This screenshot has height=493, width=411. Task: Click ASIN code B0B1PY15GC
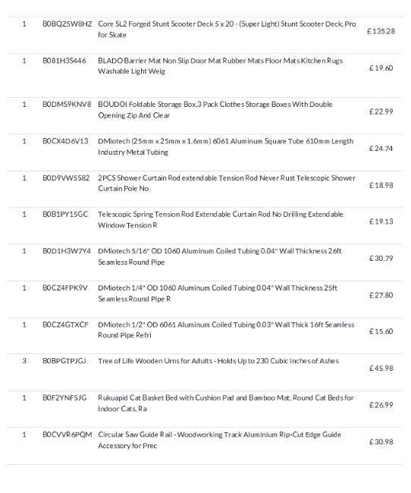click(65, 215)
